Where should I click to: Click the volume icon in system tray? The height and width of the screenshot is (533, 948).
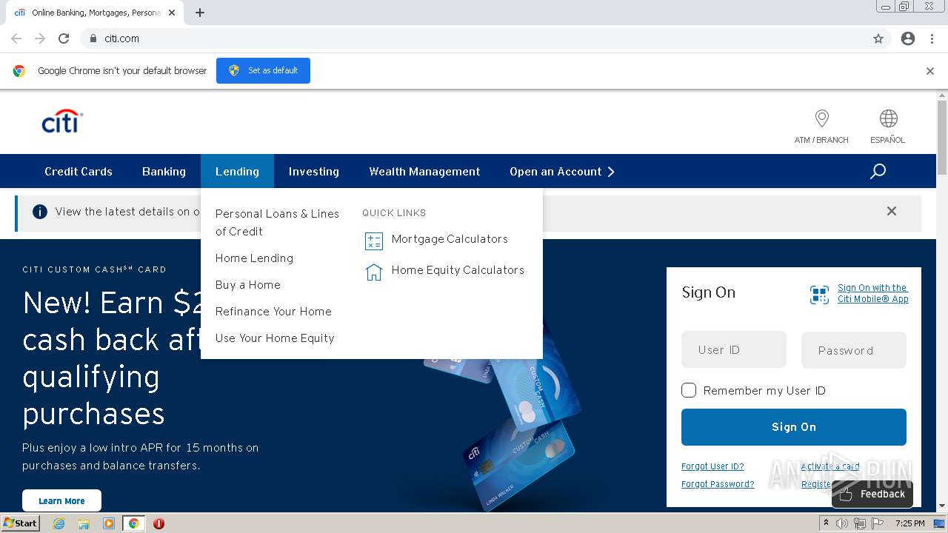coord(842,523)
